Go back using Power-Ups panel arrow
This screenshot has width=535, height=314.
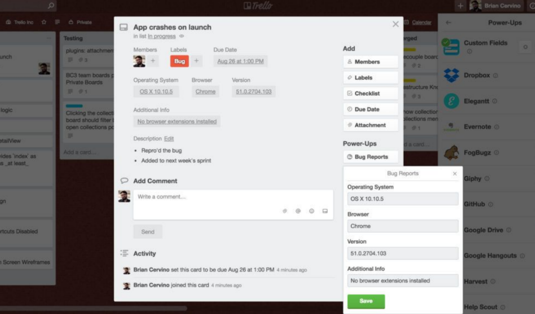click(449, 23)
